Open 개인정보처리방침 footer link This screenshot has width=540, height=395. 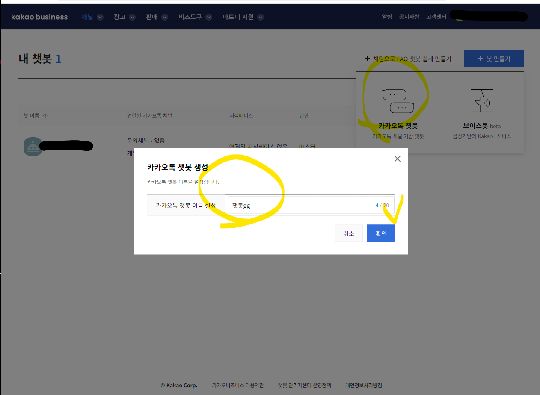click(x=364, y=385)
